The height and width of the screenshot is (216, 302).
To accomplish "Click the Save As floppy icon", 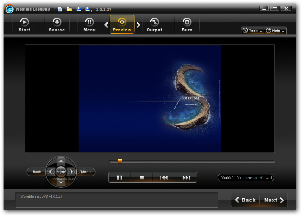I will (x=89, y=9).
